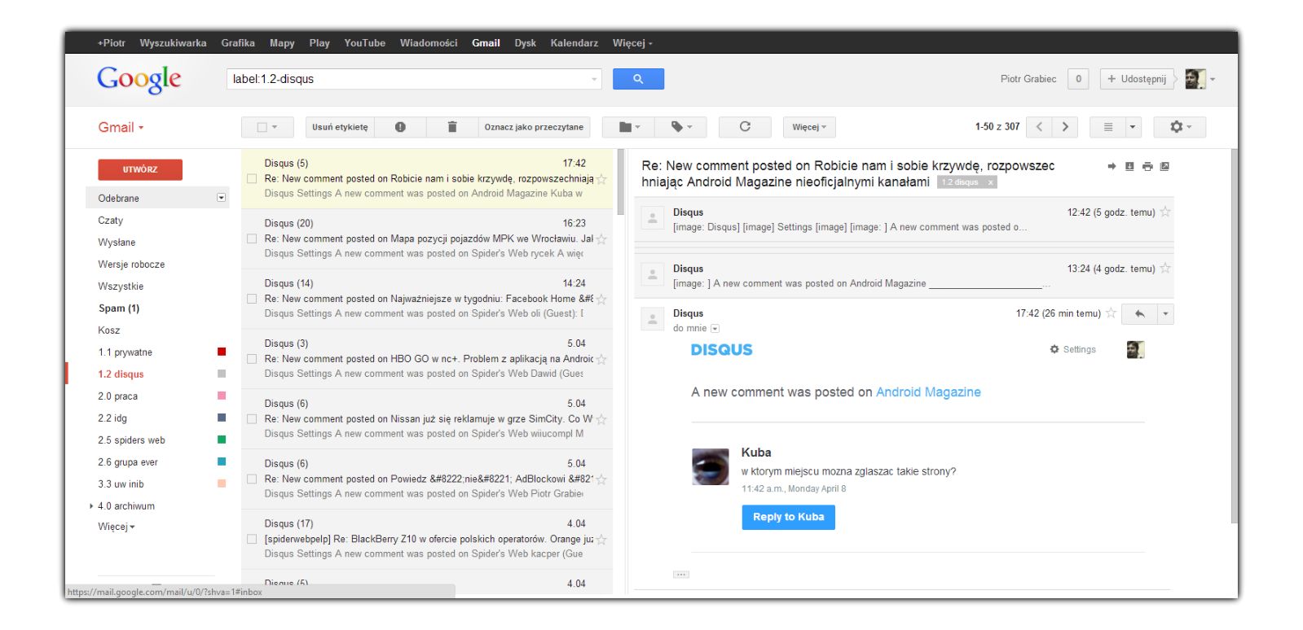Open Więcej menu in the top Google bar
Screen dimensions: 1303x630
632,43
